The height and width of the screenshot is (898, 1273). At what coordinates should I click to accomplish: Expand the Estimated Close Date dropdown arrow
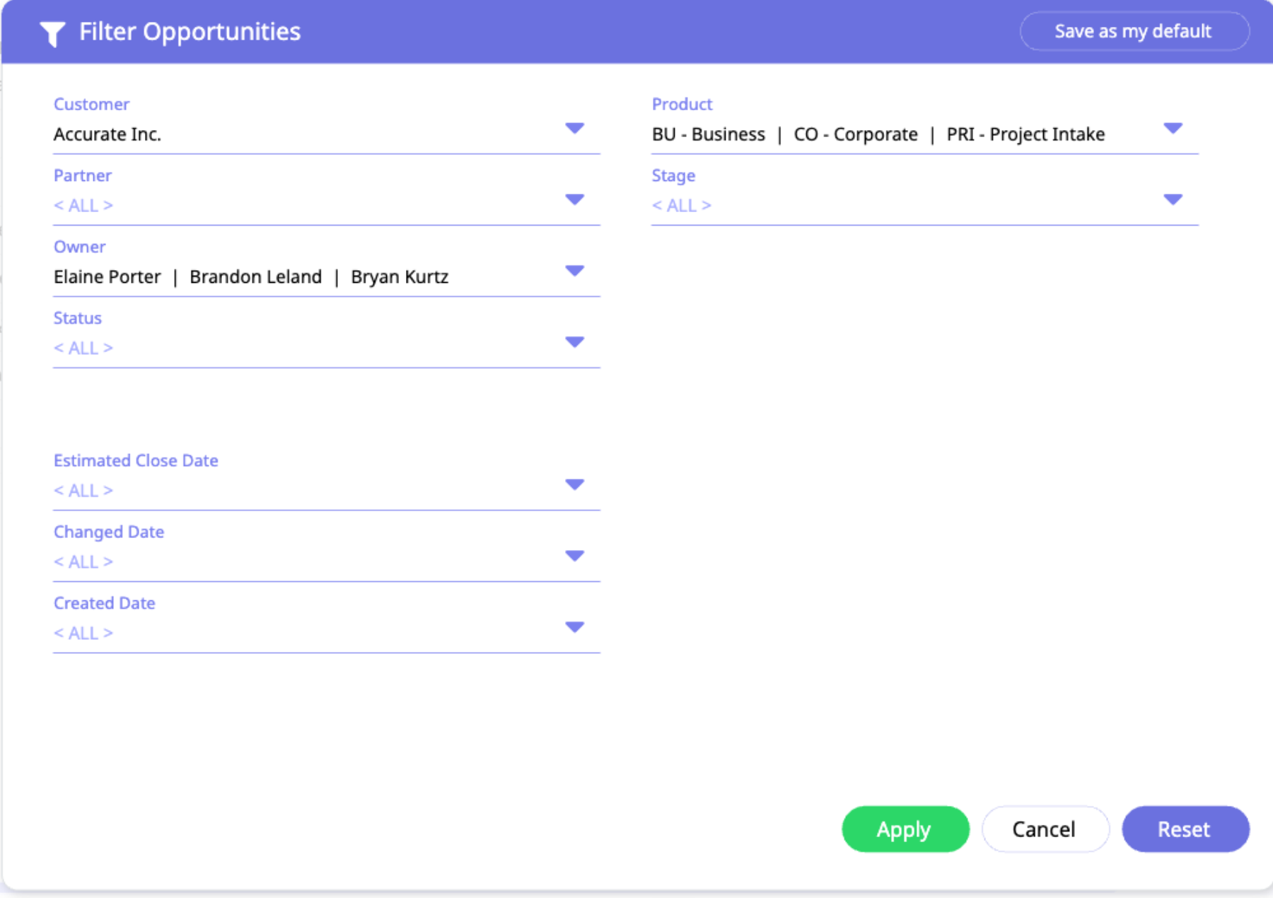coord(574,485)
